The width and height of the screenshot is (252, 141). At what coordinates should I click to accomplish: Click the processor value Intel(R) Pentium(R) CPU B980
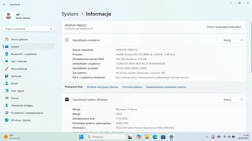[145, 54]
